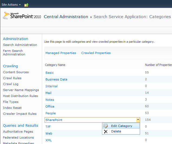Open the Notes category
The height and width of the screenshot is (144, 172).
(50, 100)
